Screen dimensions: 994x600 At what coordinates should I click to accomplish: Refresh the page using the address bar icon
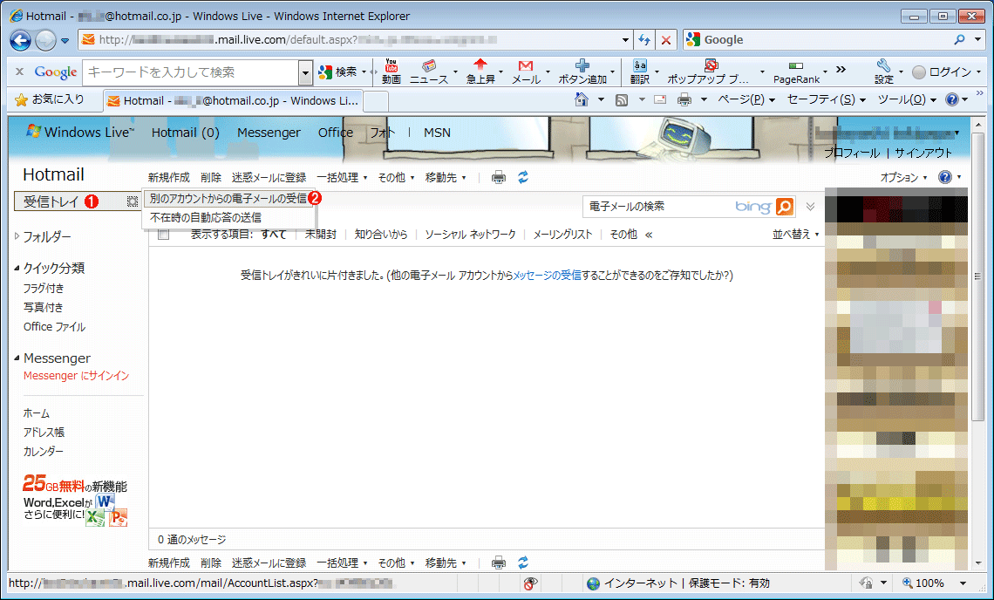pyautogui.click(x=644, y=40)
